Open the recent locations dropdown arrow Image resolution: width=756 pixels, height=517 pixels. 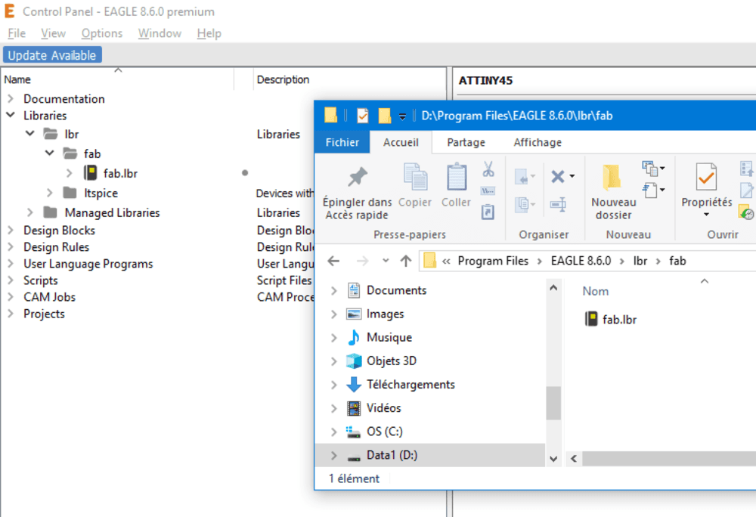386,261
